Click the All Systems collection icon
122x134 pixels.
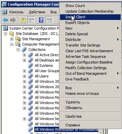tap(30, 66)
